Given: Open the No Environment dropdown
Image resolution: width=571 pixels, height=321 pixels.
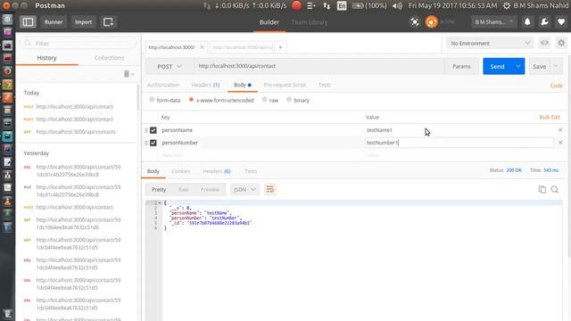Looking at the screenshot, I should (490, 44).
